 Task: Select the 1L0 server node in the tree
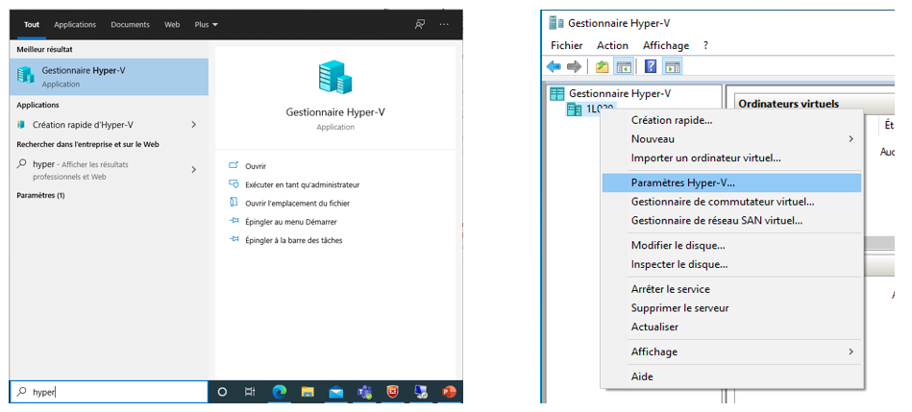pyautogui.click(x=590, y=109)
